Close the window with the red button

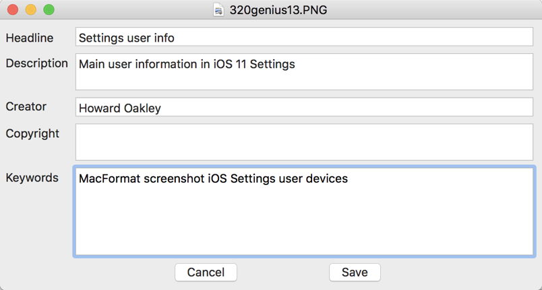[x=13, y=10]
